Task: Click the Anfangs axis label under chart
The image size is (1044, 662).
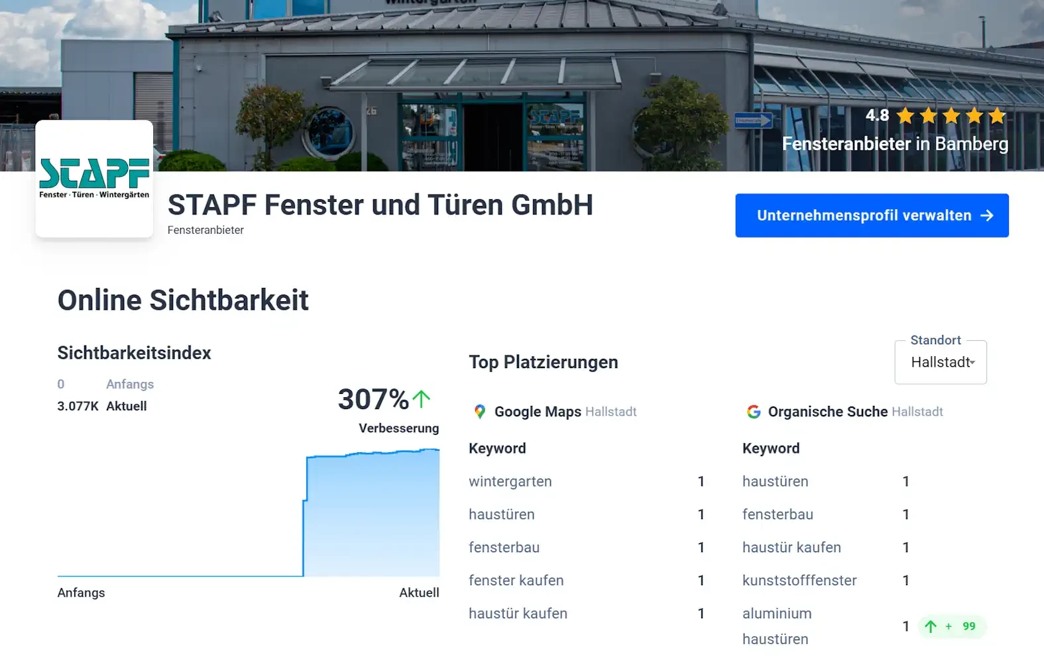Action: coord(81,592)
